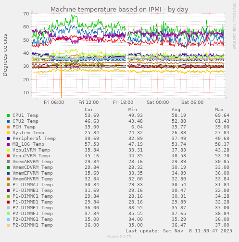This screenshot has height=242, width=239.
Task: Click the CPU2 Temp avg value 52.88
Action: pos(179,121)
